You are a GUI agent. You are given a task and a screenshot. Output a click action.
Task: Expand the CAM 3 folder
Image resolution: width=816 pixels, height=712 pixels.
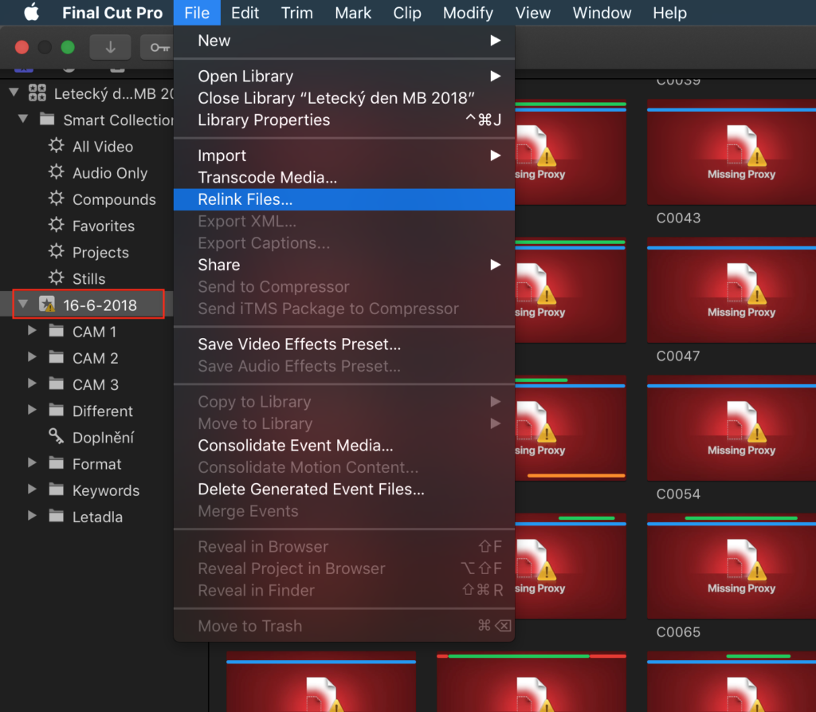pyautogui.click(x=32, y=384)
